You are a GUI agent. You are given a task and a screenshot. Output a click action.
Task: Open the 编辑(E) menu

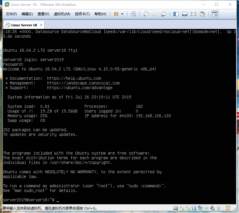[27, 14]
